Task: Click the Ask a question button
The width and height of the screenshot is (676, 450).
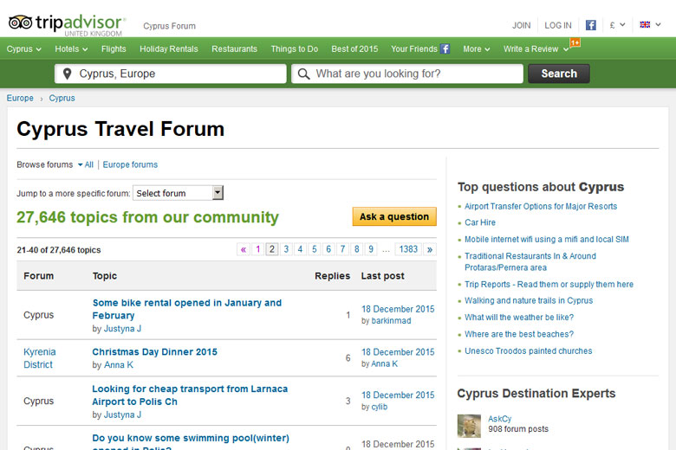Action: 394,216
